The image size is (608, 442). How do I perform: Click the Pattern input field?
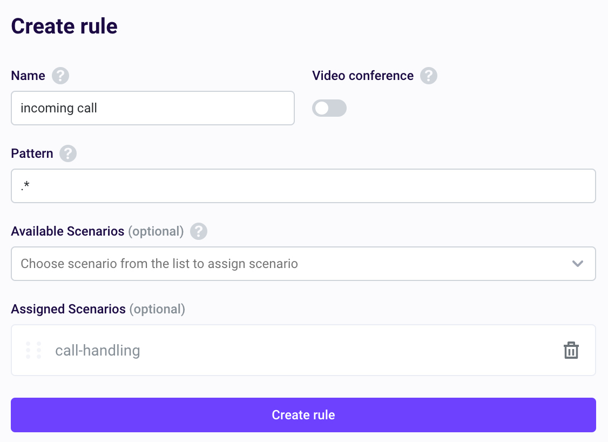pyautogui.click(x=303, y=186)
